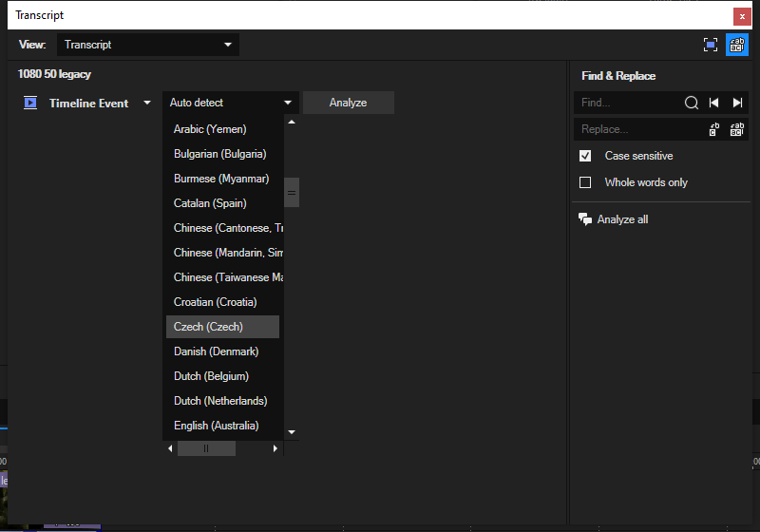Image resolution: width=760 pixels, height=532 pixels.
Task: Select Burmese (Myanmar) language
Action: tap(222, 179)
